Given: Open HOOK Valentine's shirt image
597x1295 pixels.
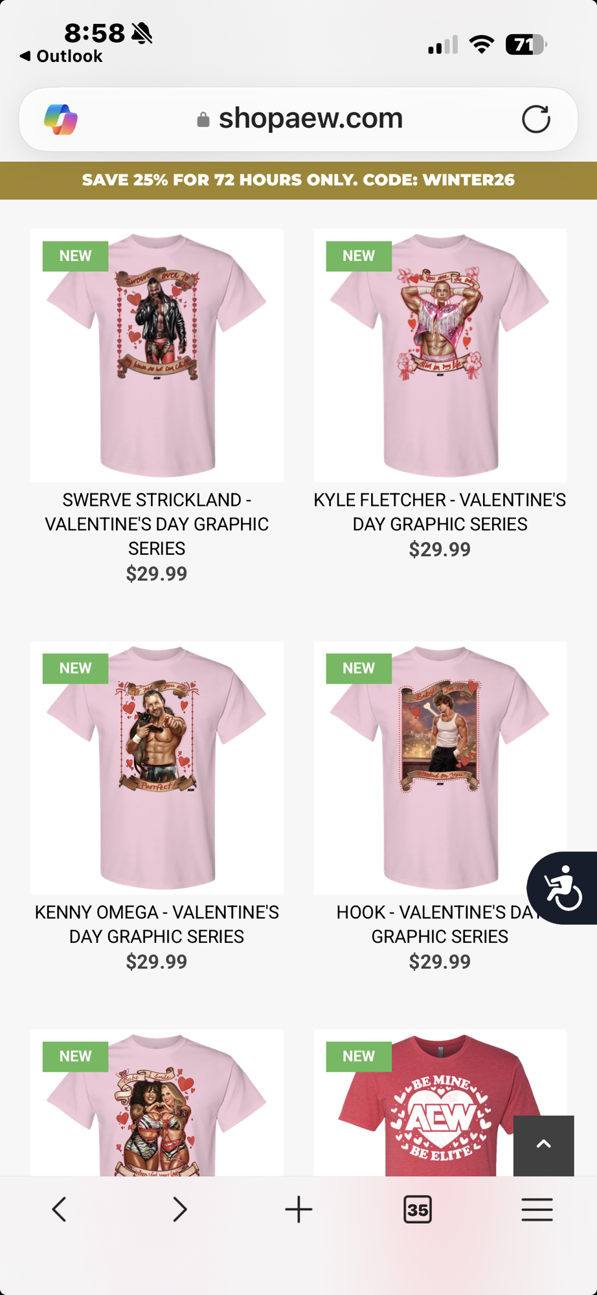Looking at the screenshot, I should point(440,768).
